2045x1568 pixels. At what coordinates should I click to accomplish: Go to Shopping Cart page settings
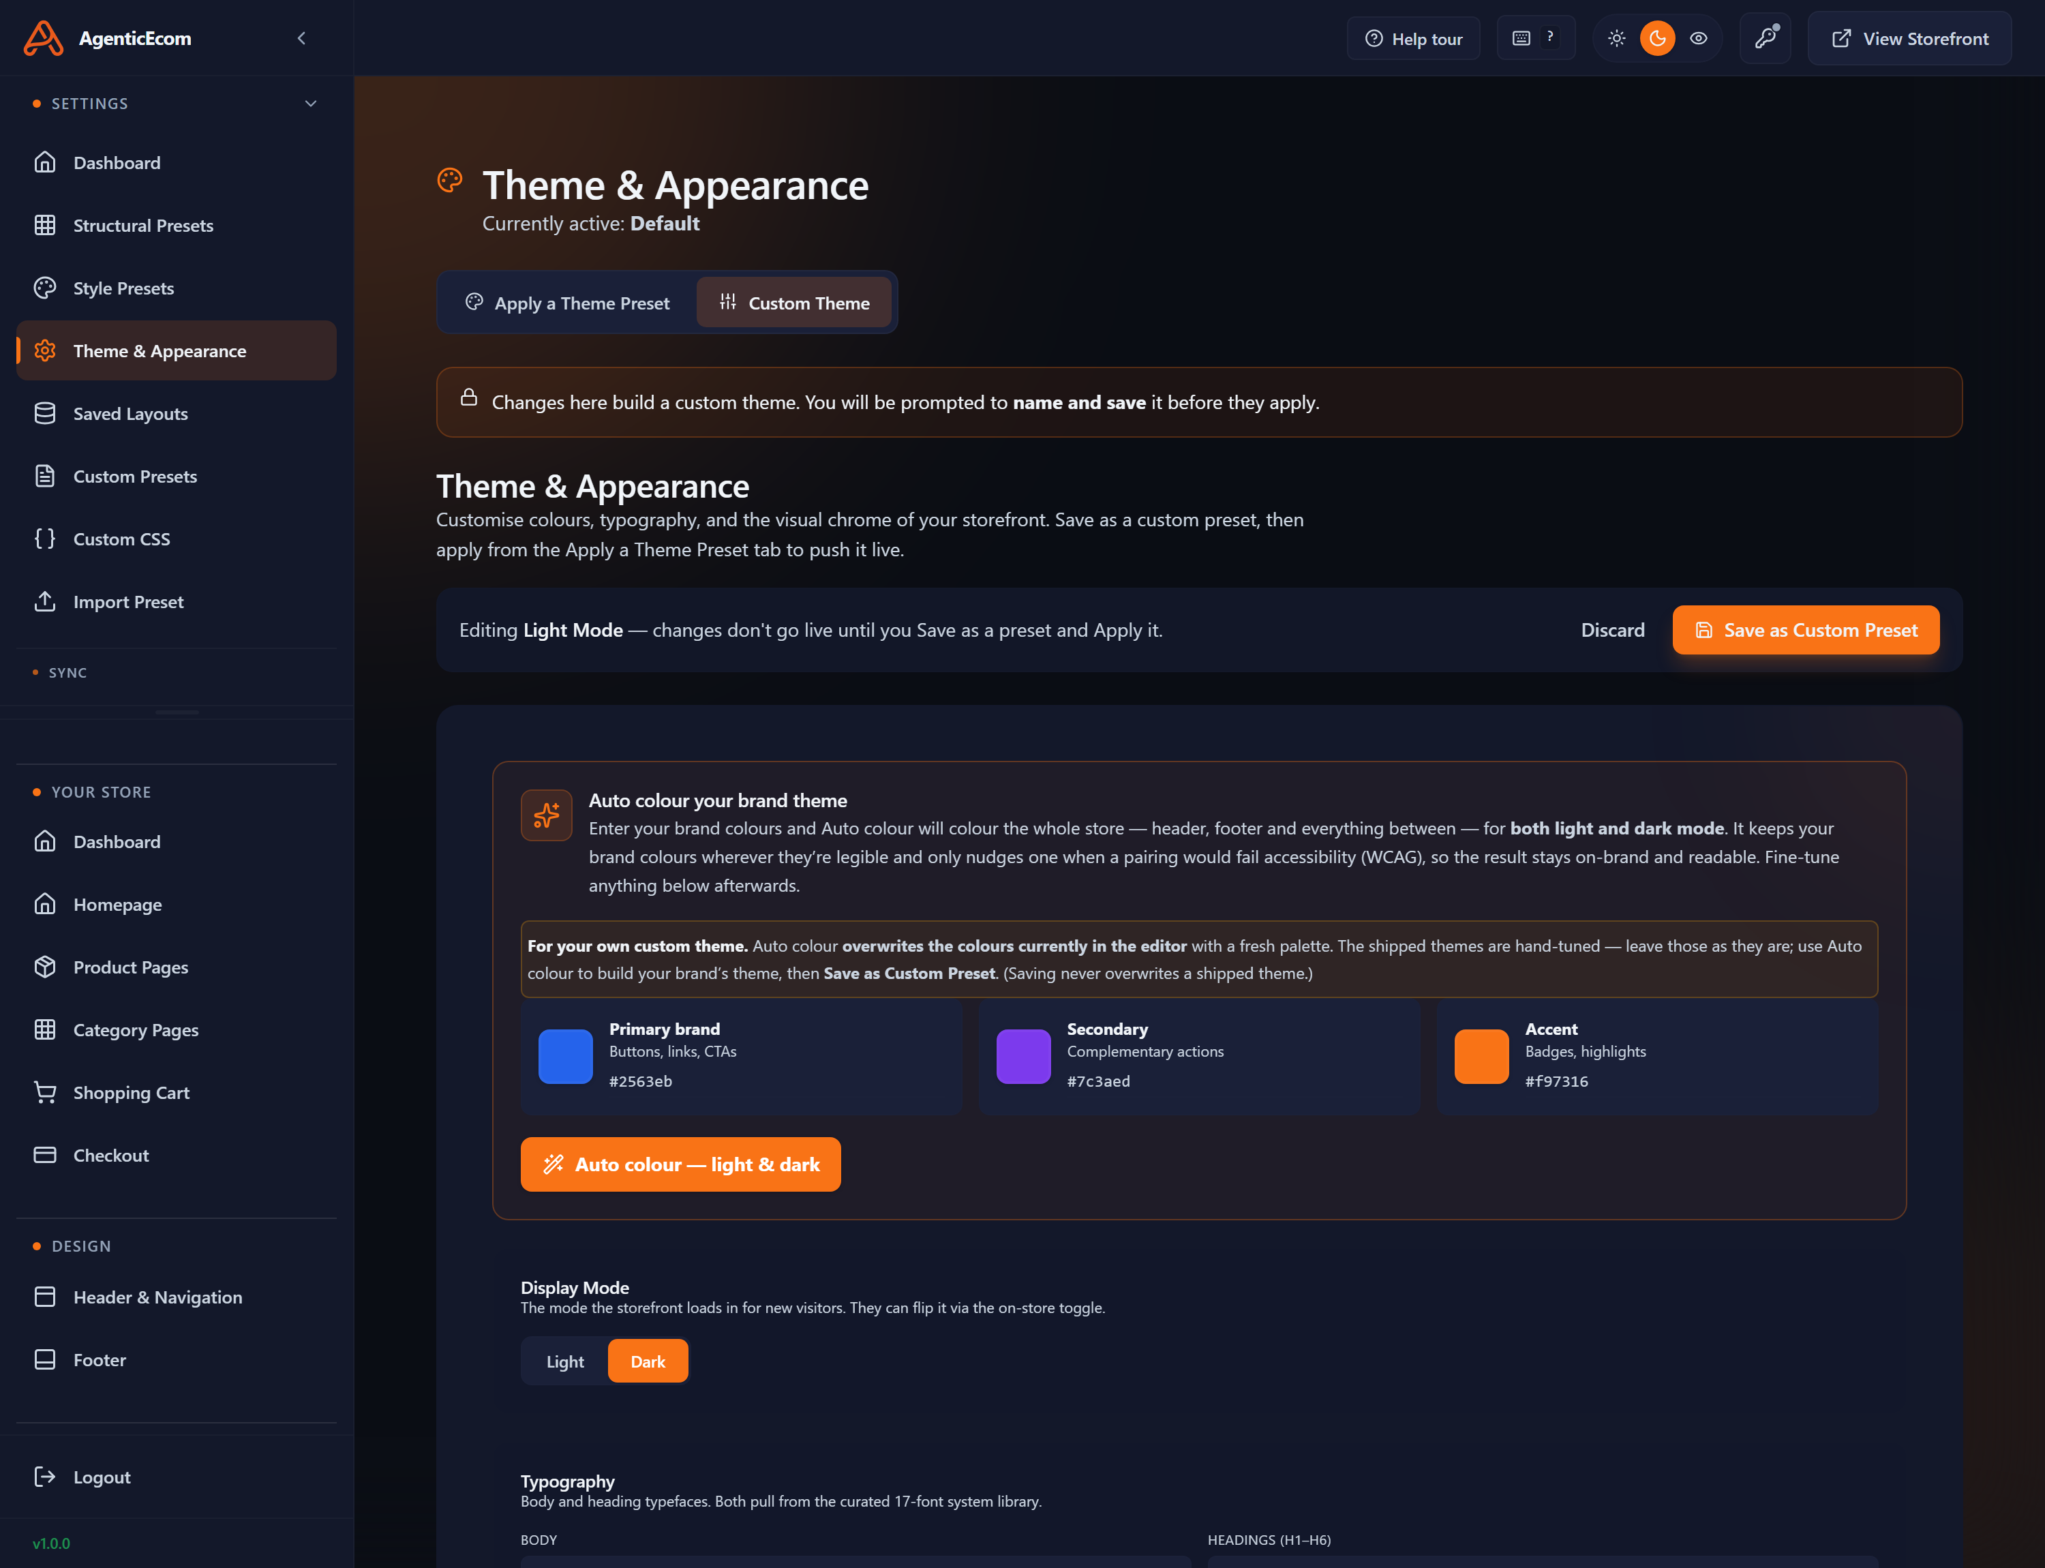point(177,1092)
